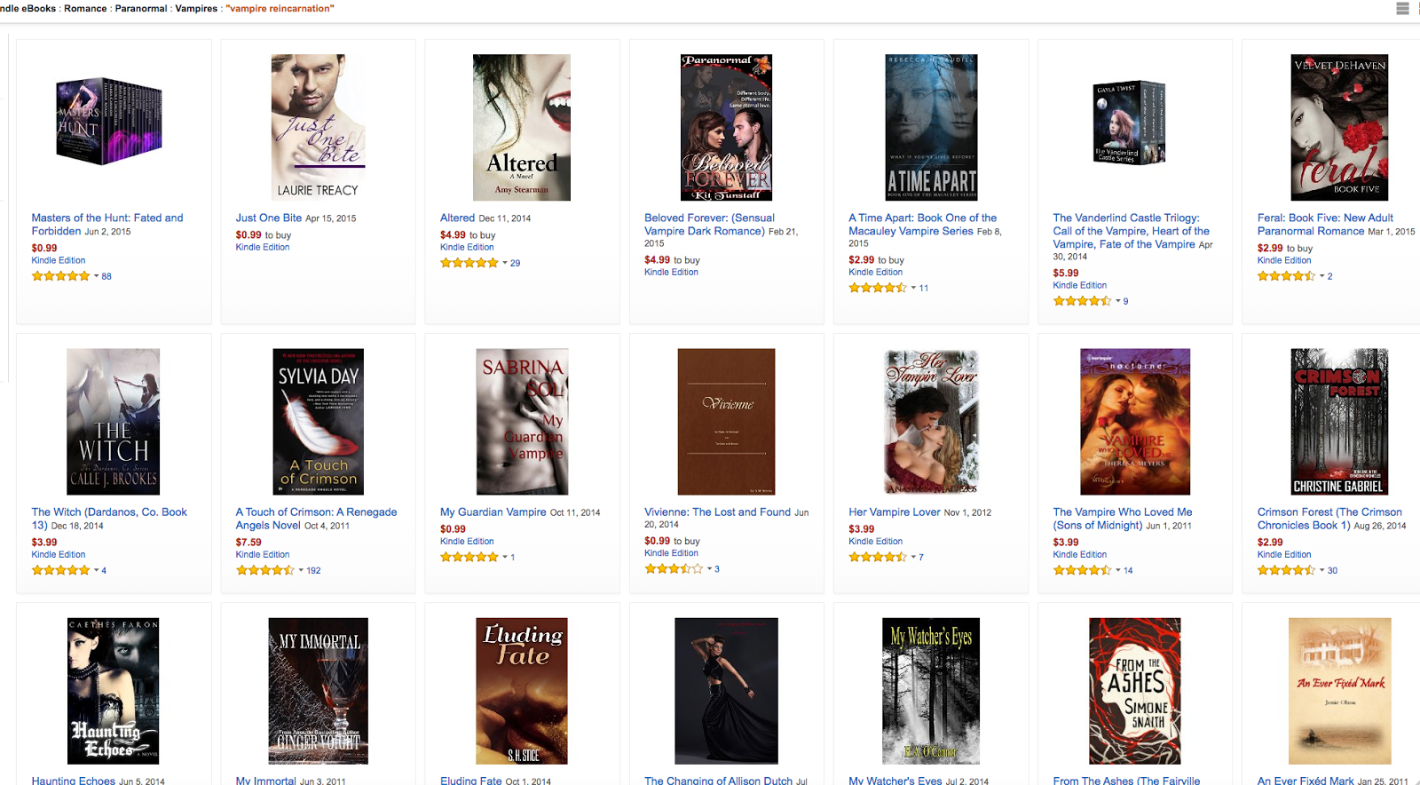
Task: Open the Romance breadcrumb category
Action: coord(85,8)
